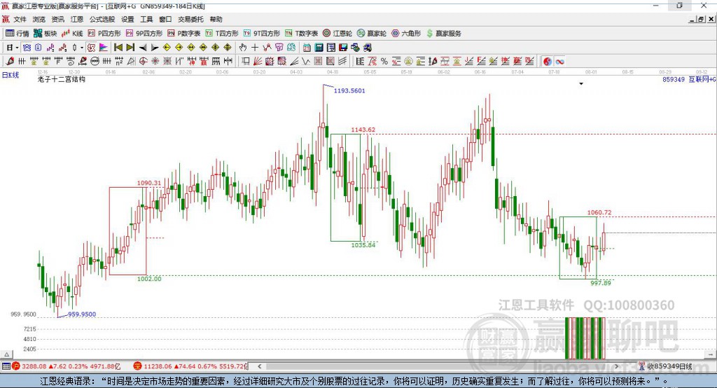The image size is (717, 388).
Task: Click the small black dropdown triangle on chart
Action: pyautogui.click(x=581, y=84)
